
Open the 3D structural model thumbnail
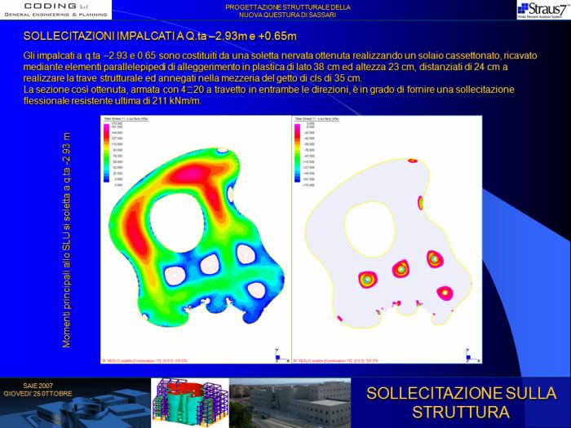[191, 403]
